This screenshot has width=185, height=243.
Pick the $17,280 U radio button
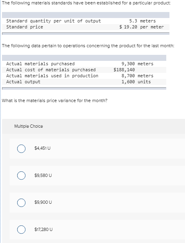(21, 229)
